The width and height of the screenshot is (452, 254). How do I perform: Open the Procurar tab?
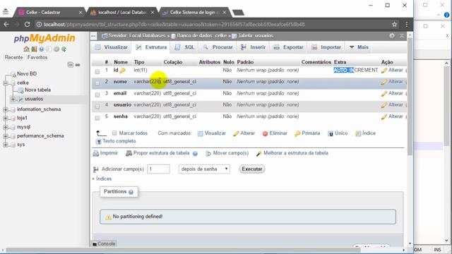218,47
